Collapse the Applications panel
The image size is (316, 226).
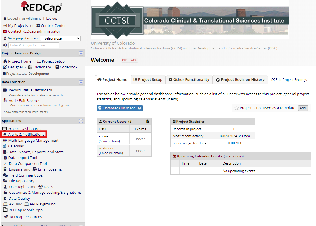coord(81,121)
